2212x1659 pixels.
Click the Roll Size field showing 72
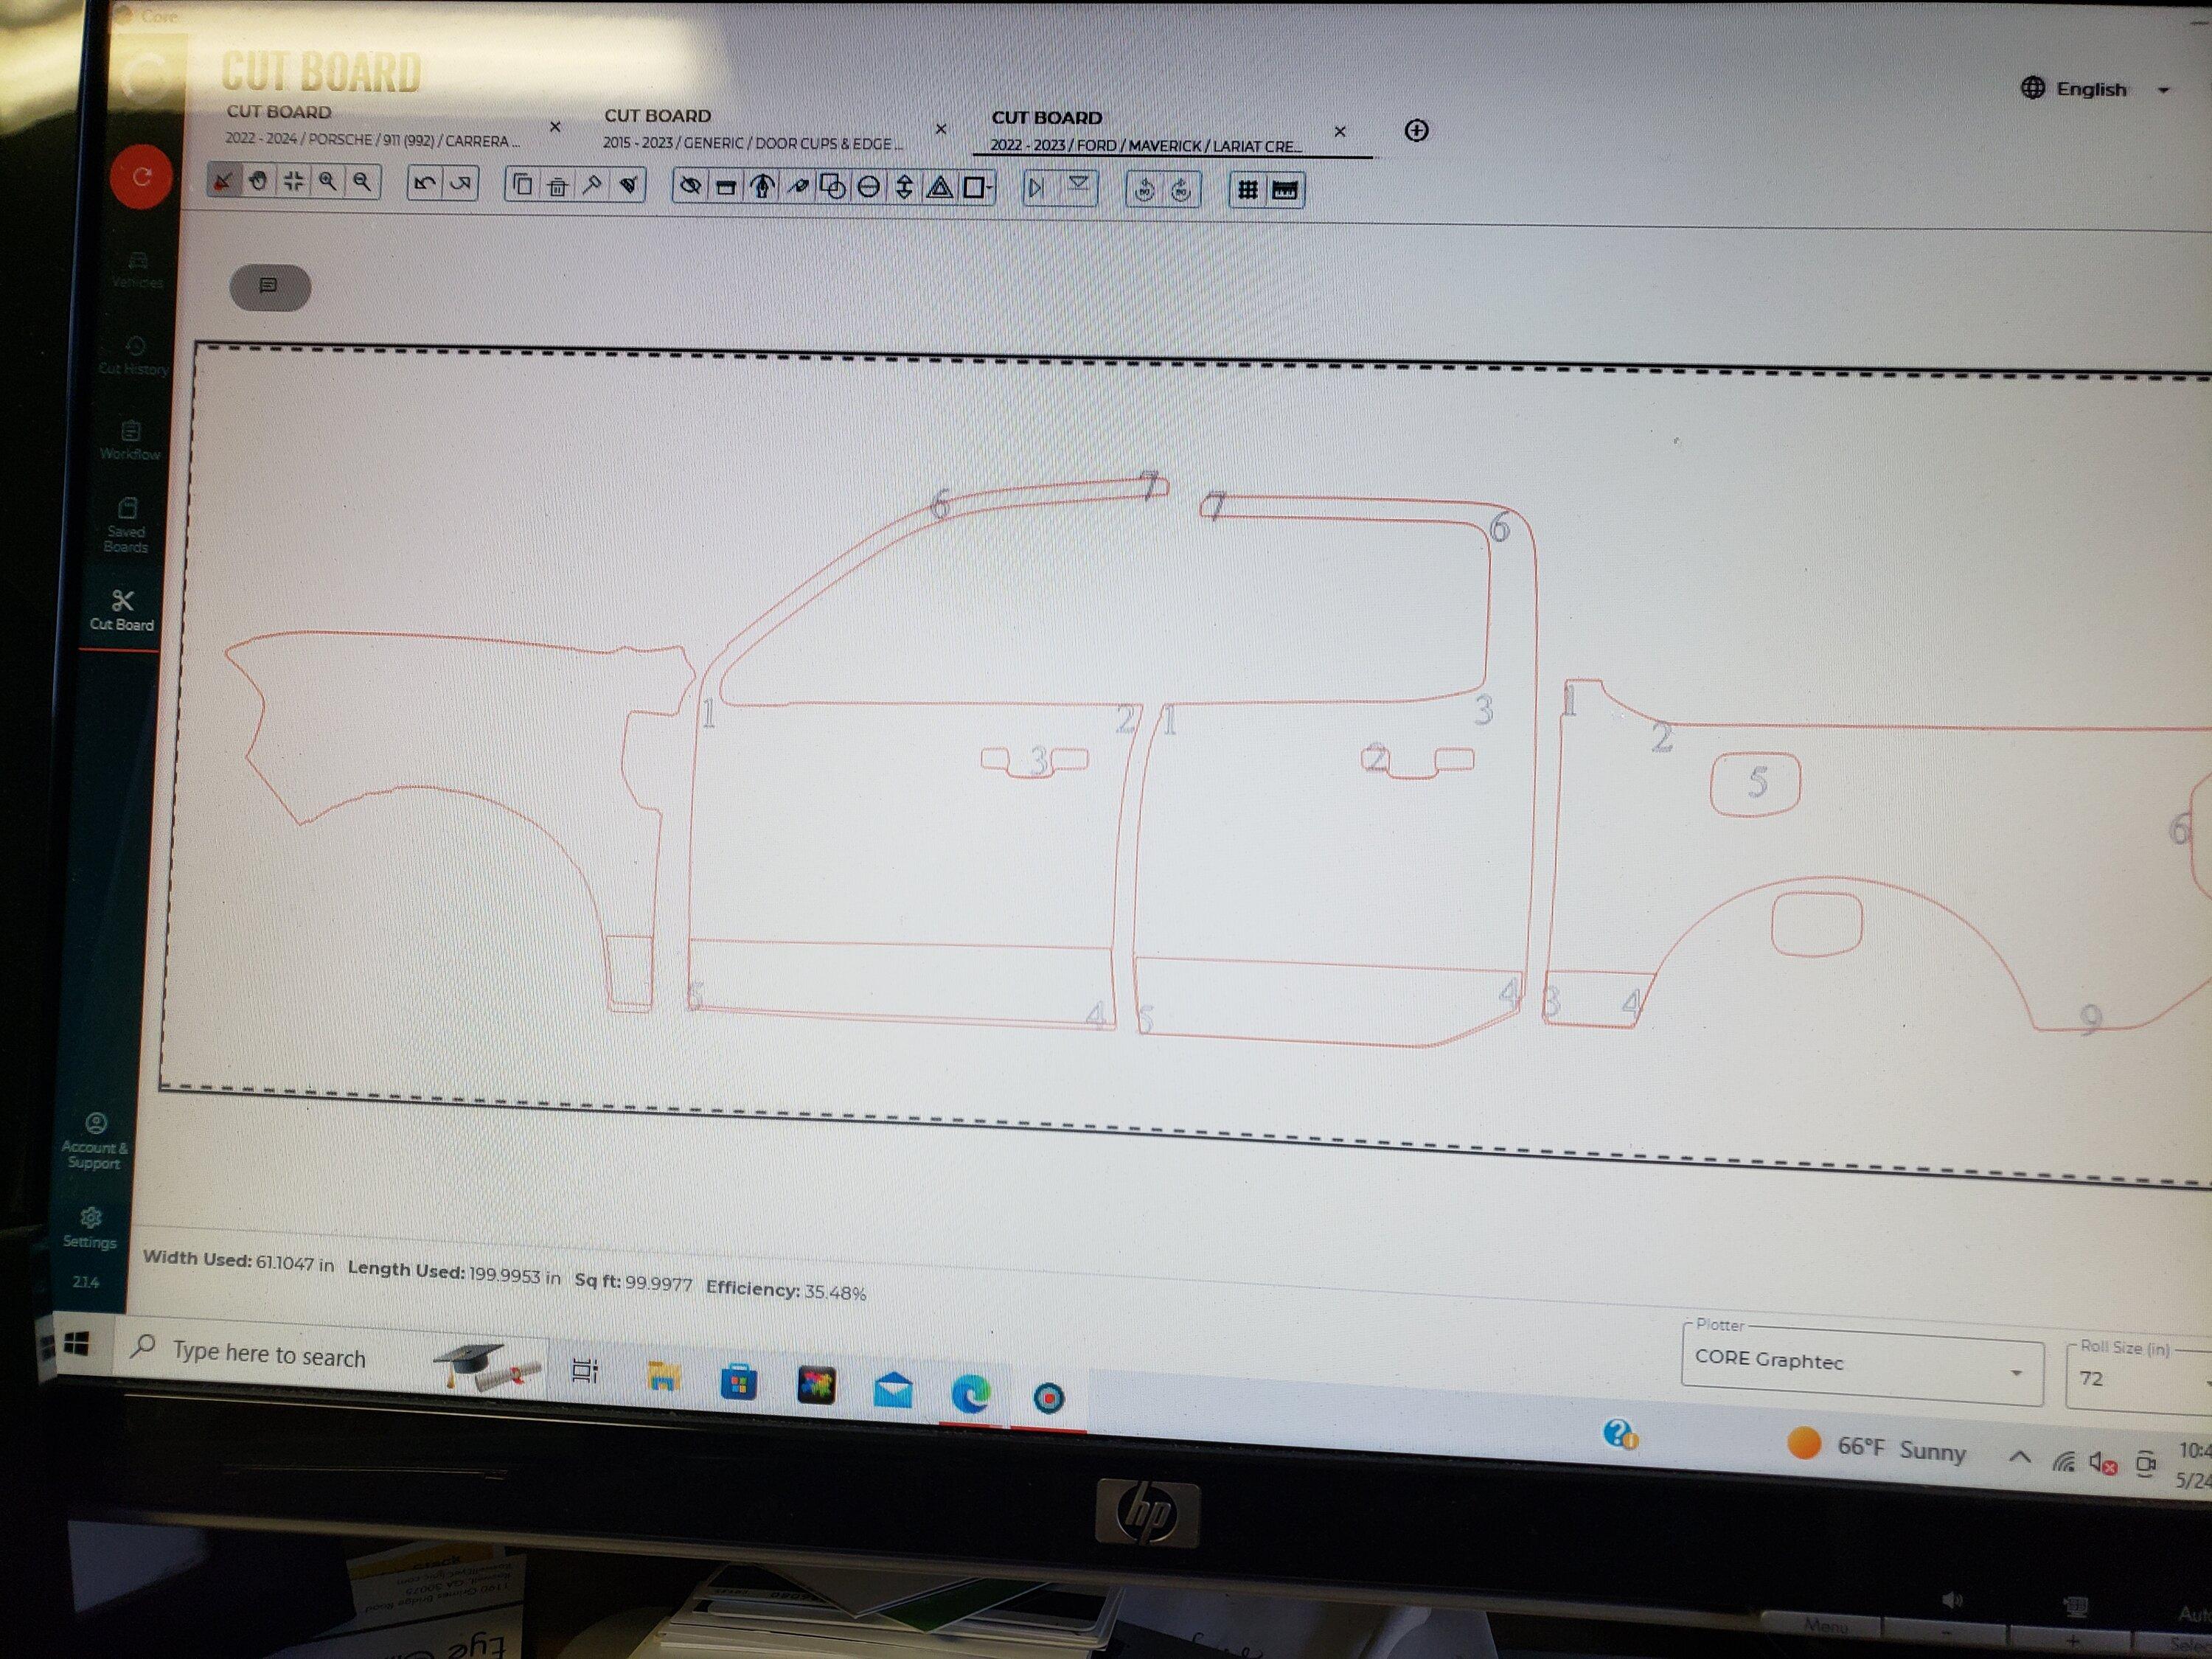2140,1380
